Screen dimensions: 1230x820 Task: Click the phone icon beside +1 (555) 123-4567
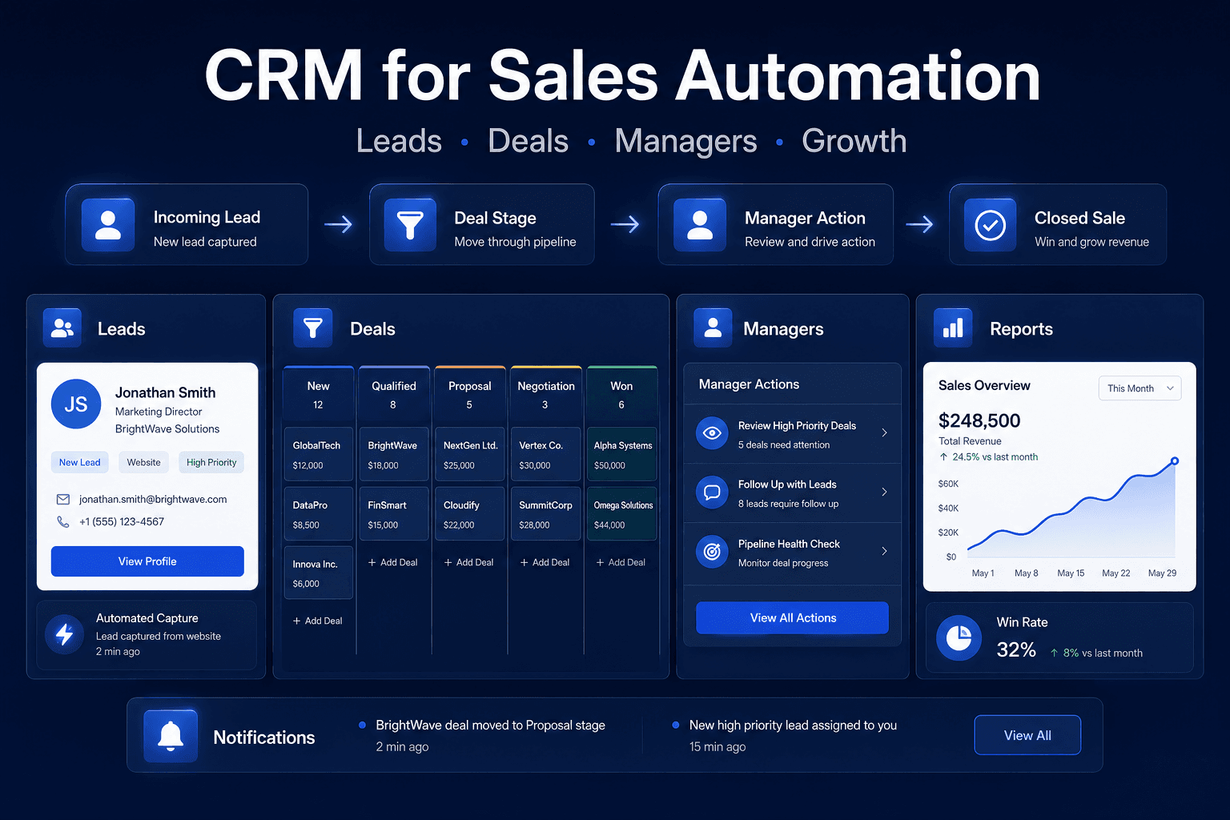[x=63, y=521]
